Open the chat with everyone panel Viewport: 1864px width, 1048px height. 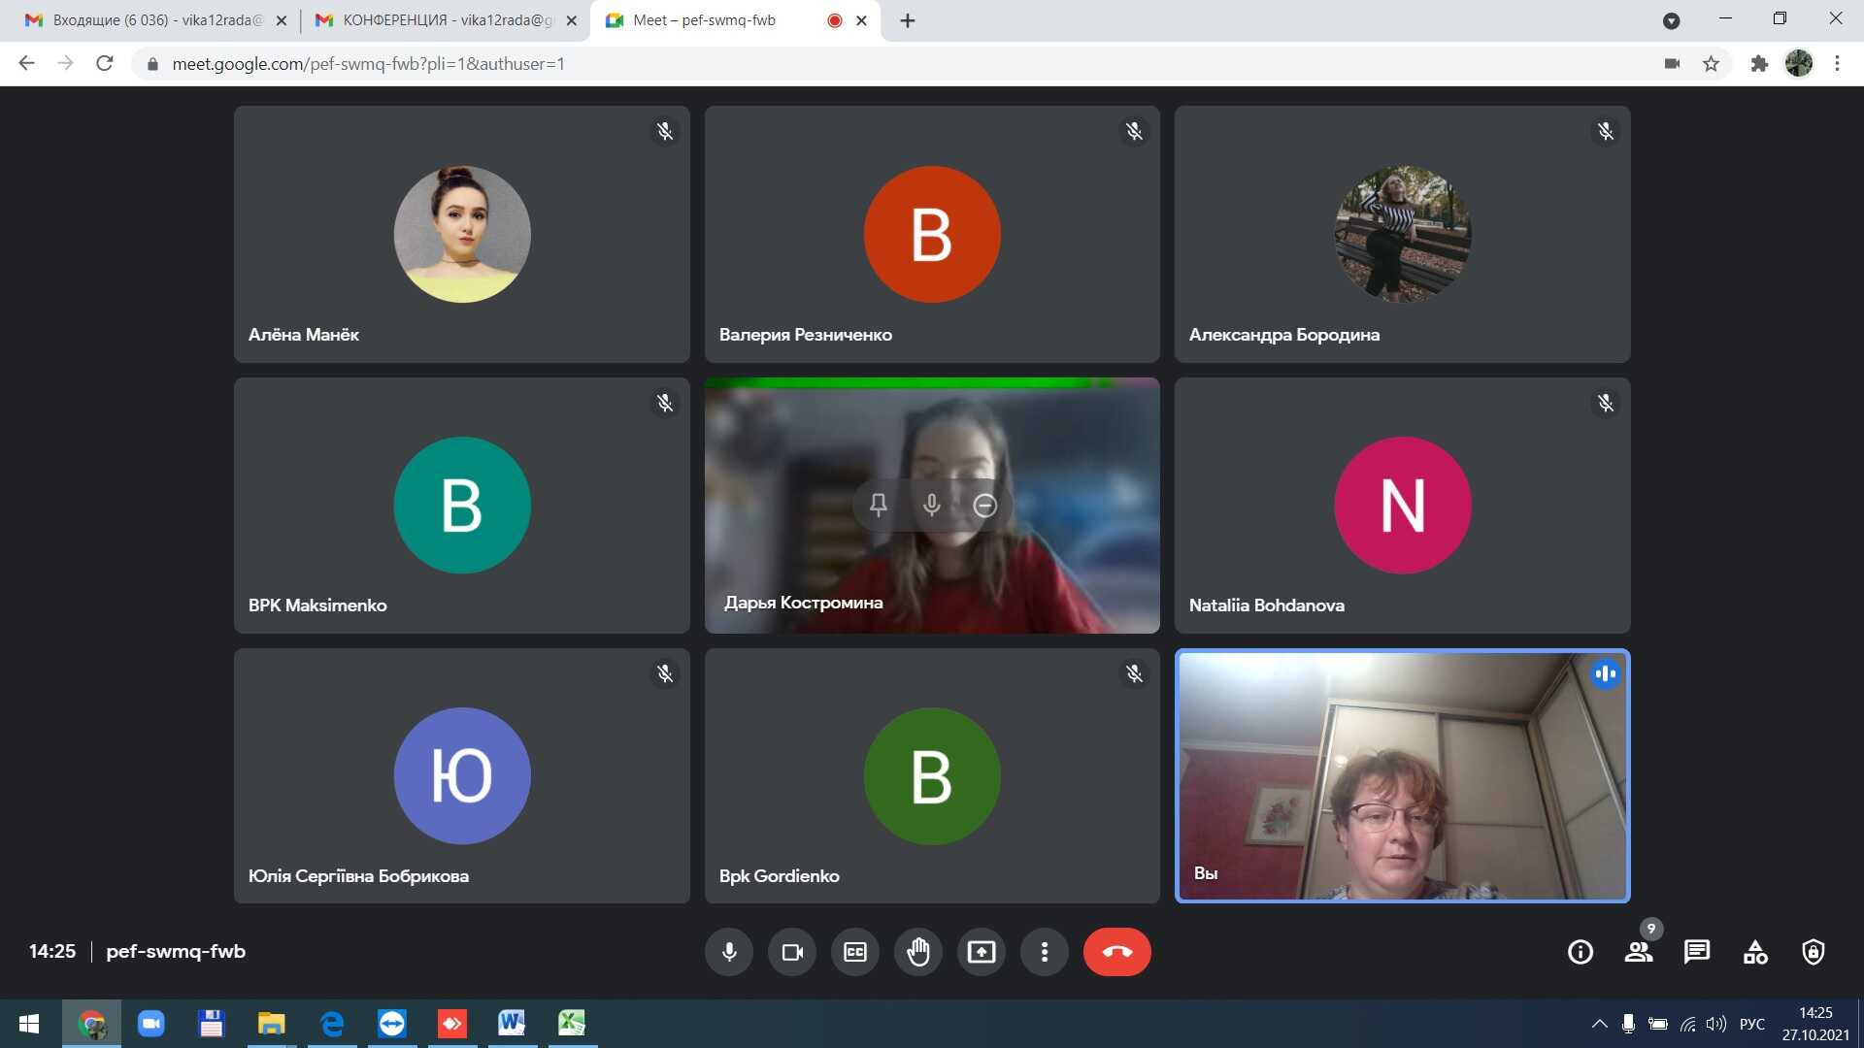(1697, 952)
